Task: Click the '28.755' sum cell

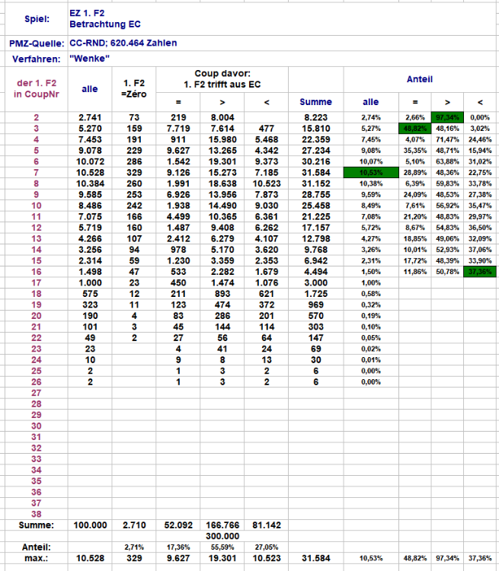Action: click(x=315, y=194)
